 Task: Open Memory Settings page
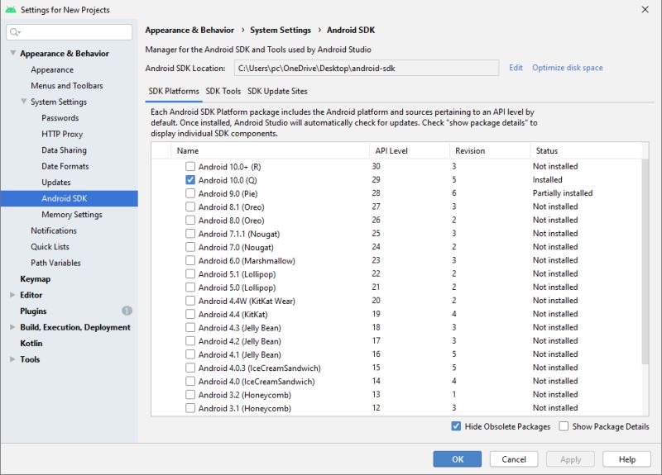click(x=72, y=215)
